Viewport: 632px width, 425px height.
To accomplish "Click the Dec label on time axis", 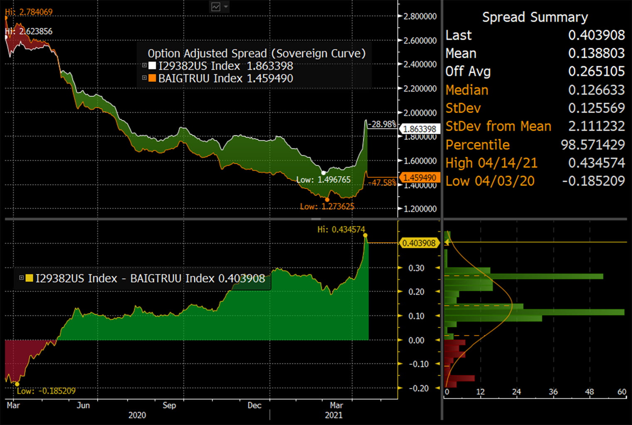I will (x=254, y=405).
